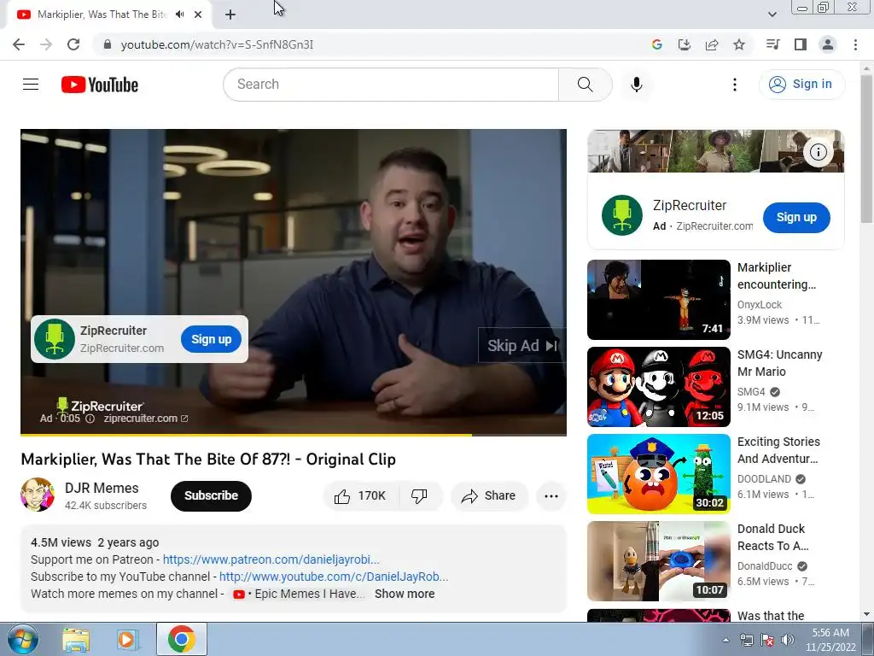
Task: Open Windows Explorer from the taskbar
Action: [x=76, y=639]
